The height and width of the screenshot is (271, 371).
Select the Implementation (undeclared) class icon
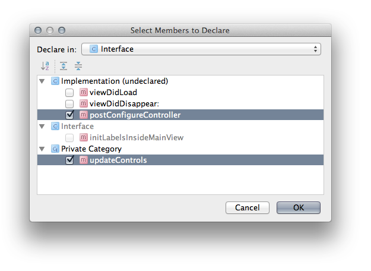pyautogui.click(x=55, y=81)
